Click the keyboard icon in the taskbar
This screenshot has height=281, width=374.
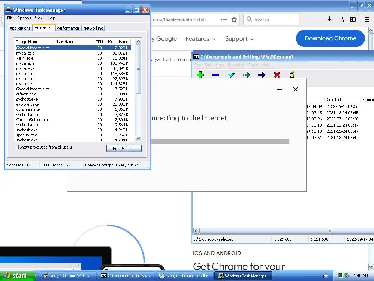click(x=325, y=276)
